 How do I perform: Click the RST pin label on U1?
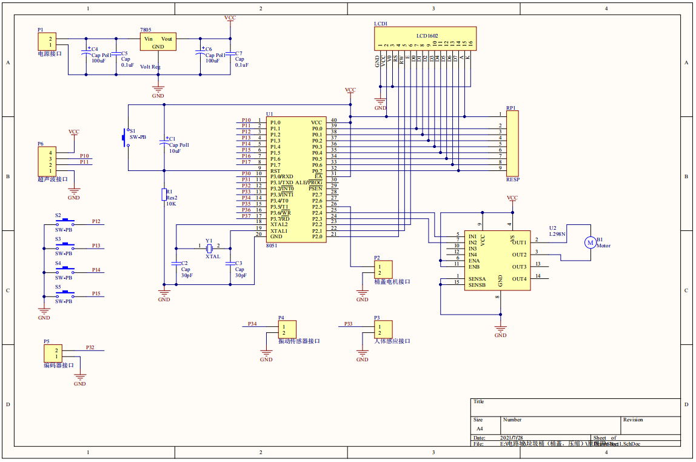tap(275, 171)
